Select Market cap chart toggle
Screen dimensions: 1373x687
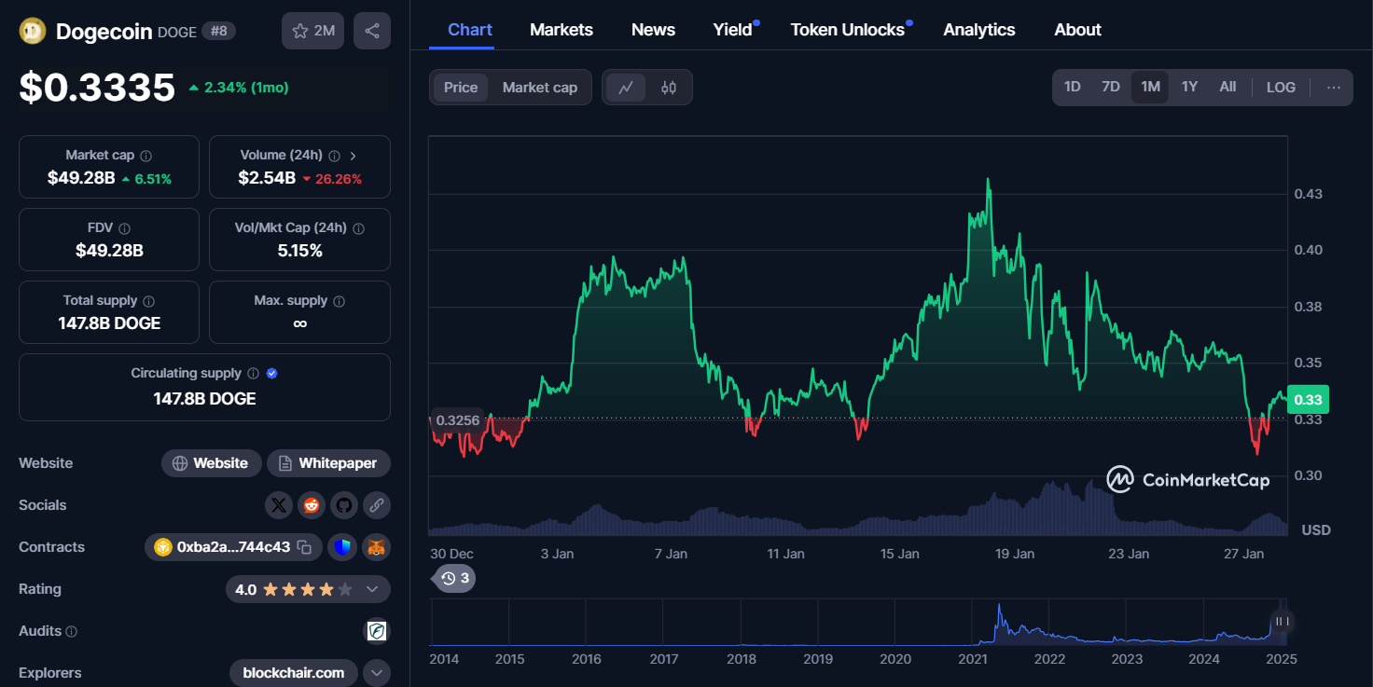[x=540, y=88]
